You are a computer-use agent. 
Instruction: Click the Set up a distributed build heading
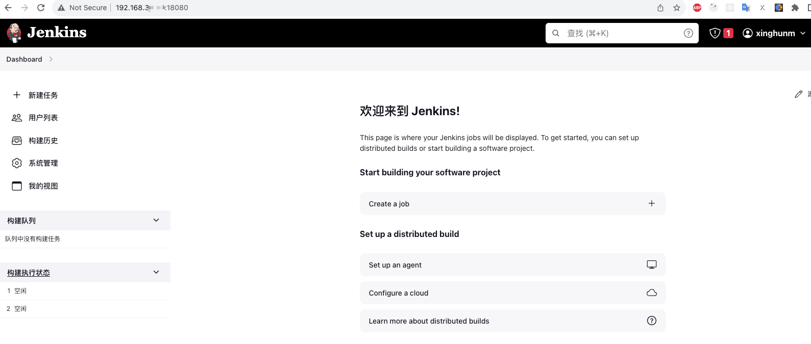409,234
